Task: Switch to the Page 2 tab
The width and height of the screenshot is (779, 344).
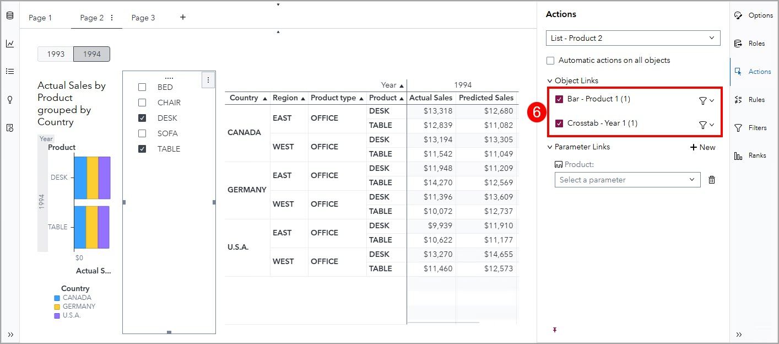Action: [91, 18]
